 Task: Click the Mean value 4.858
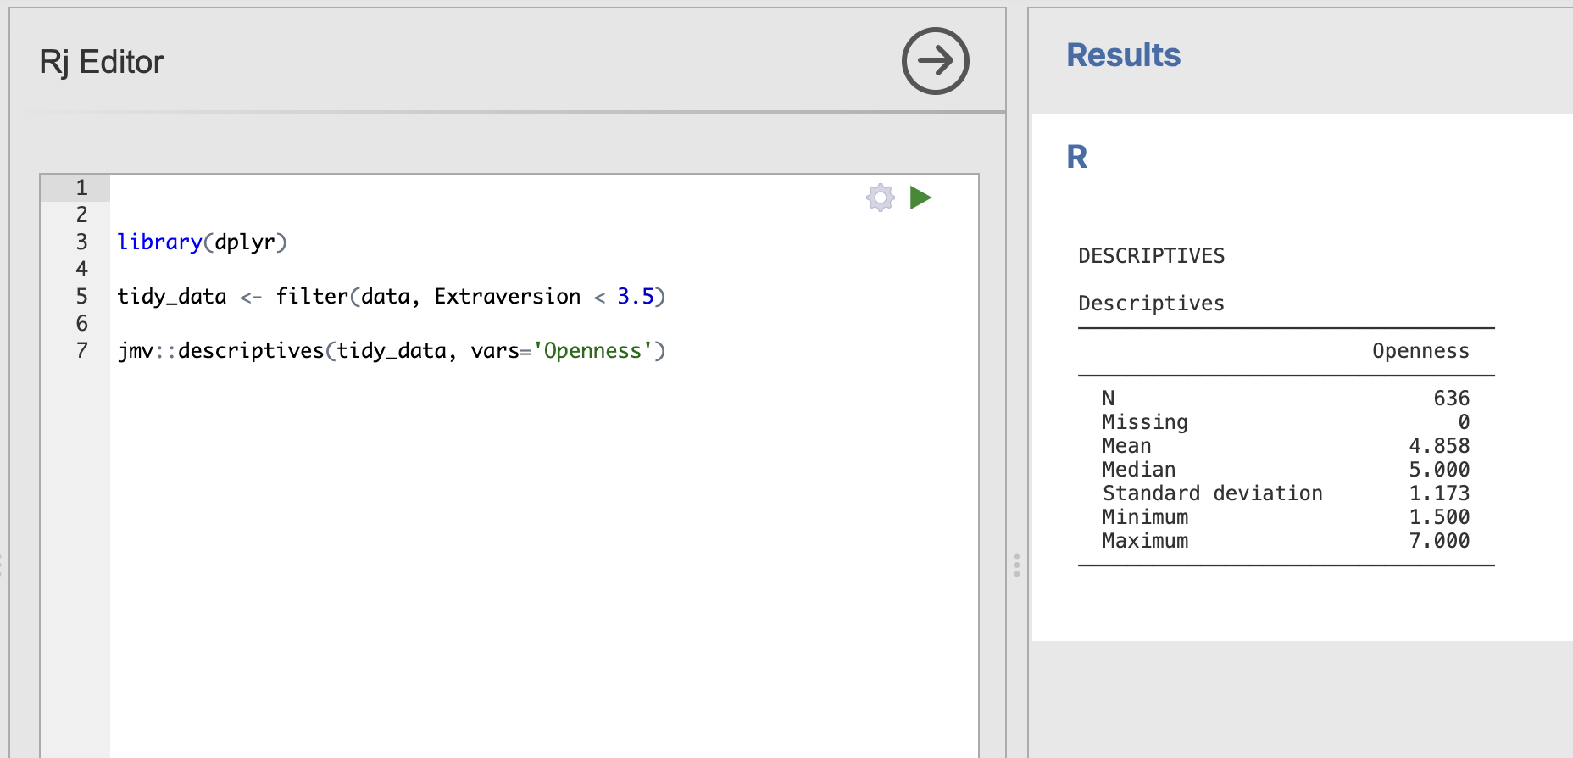click(x=1439, y=446)
